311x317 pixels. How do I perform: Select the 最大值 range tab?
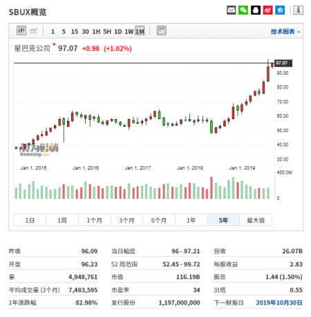256,220
